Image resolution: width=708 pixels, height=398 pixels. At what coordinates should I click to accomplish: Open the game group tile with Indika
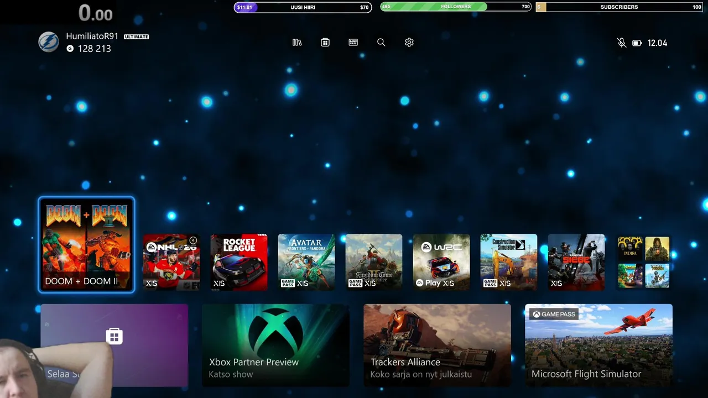[x=644, y=262]
